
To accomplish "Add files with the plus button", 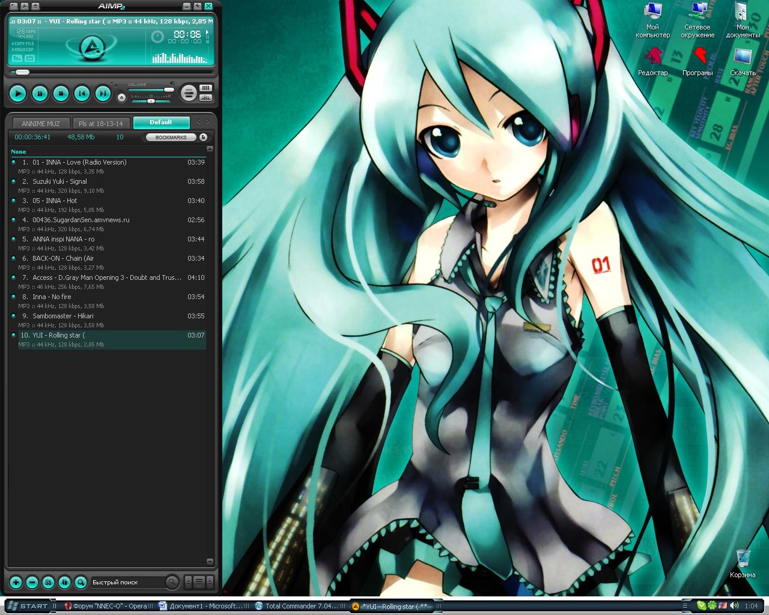I will coord(16,582).
